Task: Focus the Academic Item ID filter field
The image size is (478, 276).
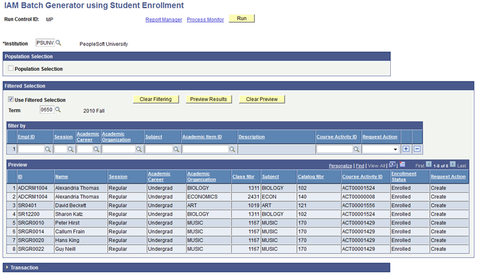Action: (x=205, y=149)
